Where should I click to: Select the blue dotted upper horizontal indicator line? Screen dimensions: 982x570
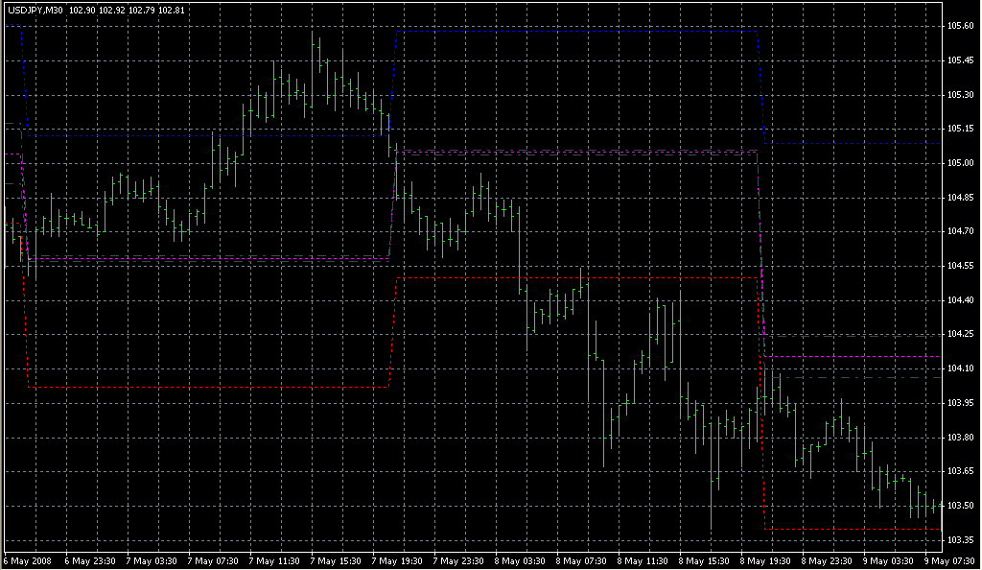tap(575, 32)
